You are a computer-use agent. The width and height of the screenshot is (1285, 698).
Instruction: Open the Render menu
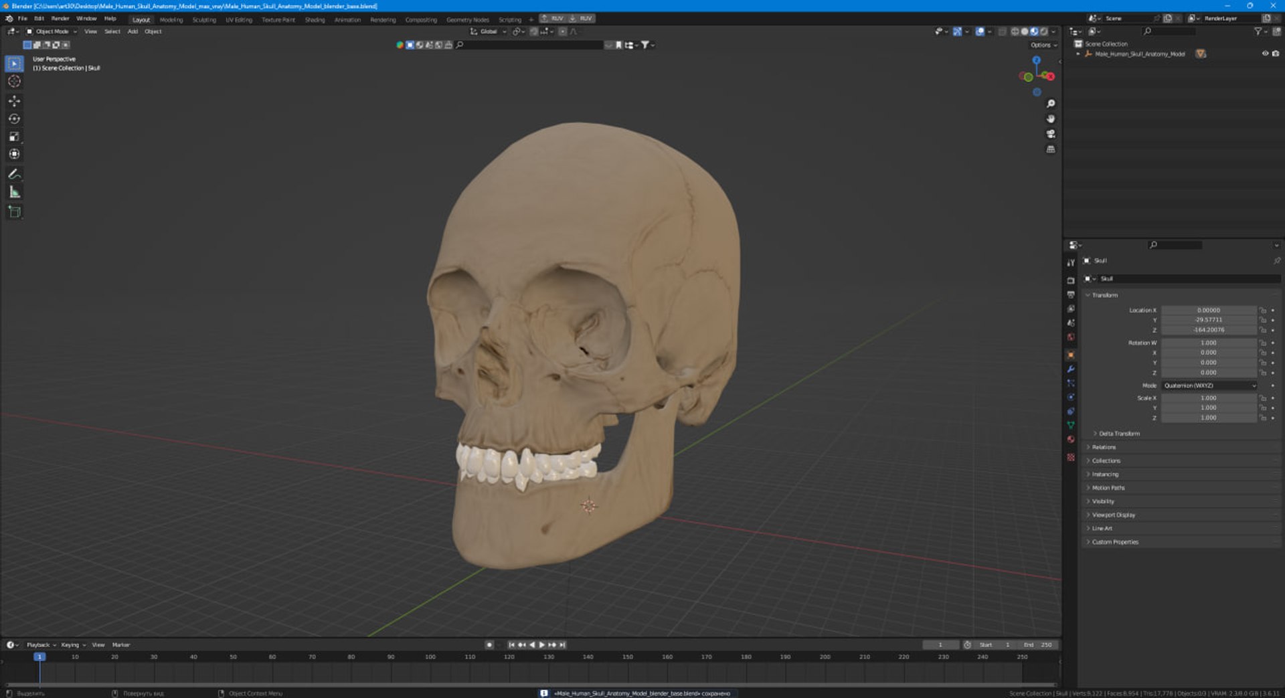[x=60, y=19]
